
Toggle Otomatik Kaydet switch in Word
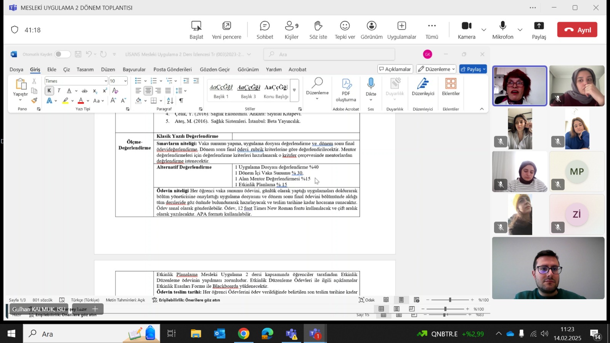tap(62, 54)
